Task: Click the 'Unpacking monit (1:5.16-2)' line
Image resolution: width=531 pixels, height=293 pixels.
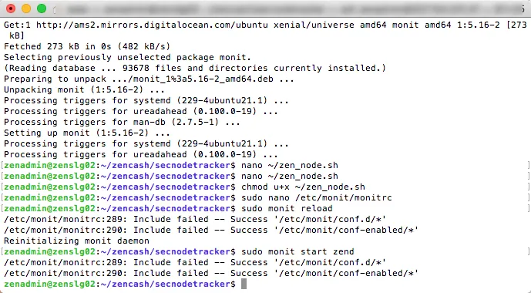Action: pyautogui.click(x=84, y=89)
